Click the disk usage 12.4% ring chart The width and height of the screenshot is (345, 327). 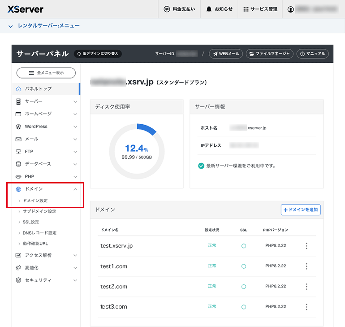click(x=137, y=151)
